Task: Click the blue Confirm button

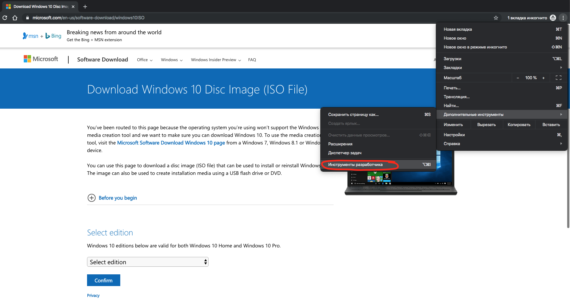Action: [103, 280]
